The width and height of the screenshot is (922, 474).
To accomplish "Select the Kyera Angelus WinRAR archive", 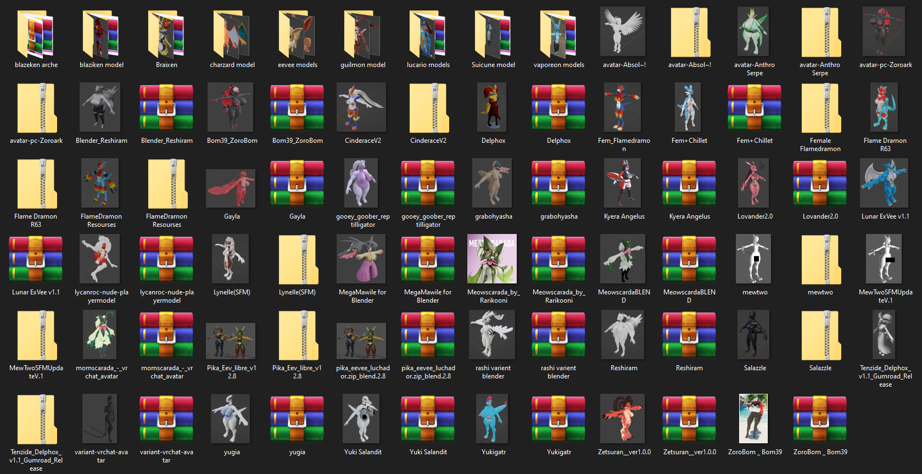I will pos(689,183).
